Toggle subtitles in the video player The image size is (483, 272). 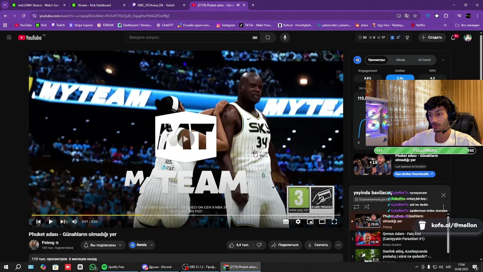(x=286, y=222)
